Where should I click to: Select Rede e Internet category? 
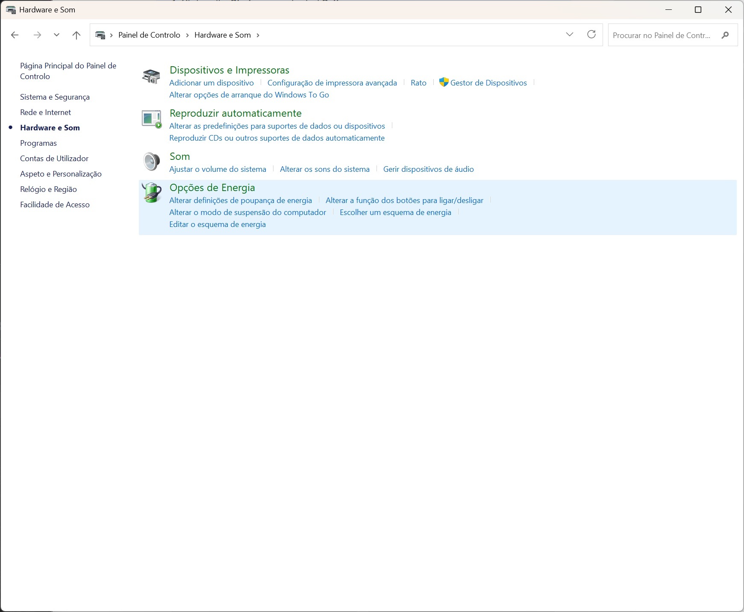(x=45, y=112)
